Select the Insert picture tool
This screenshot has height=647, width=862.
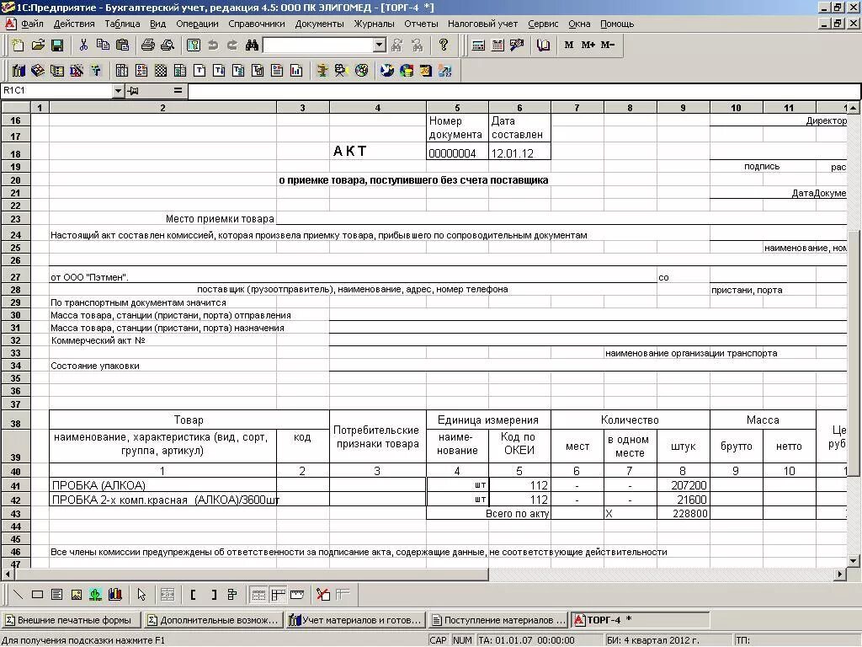[x=77, y=595]
